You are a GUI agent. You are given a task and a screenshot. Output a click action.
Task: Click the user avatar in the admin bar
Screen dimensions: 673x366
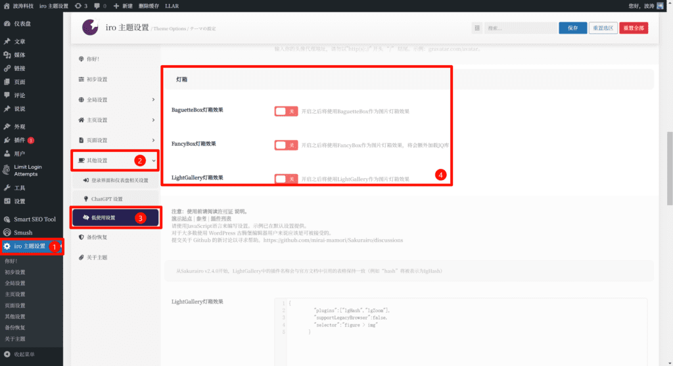[660, 6]
